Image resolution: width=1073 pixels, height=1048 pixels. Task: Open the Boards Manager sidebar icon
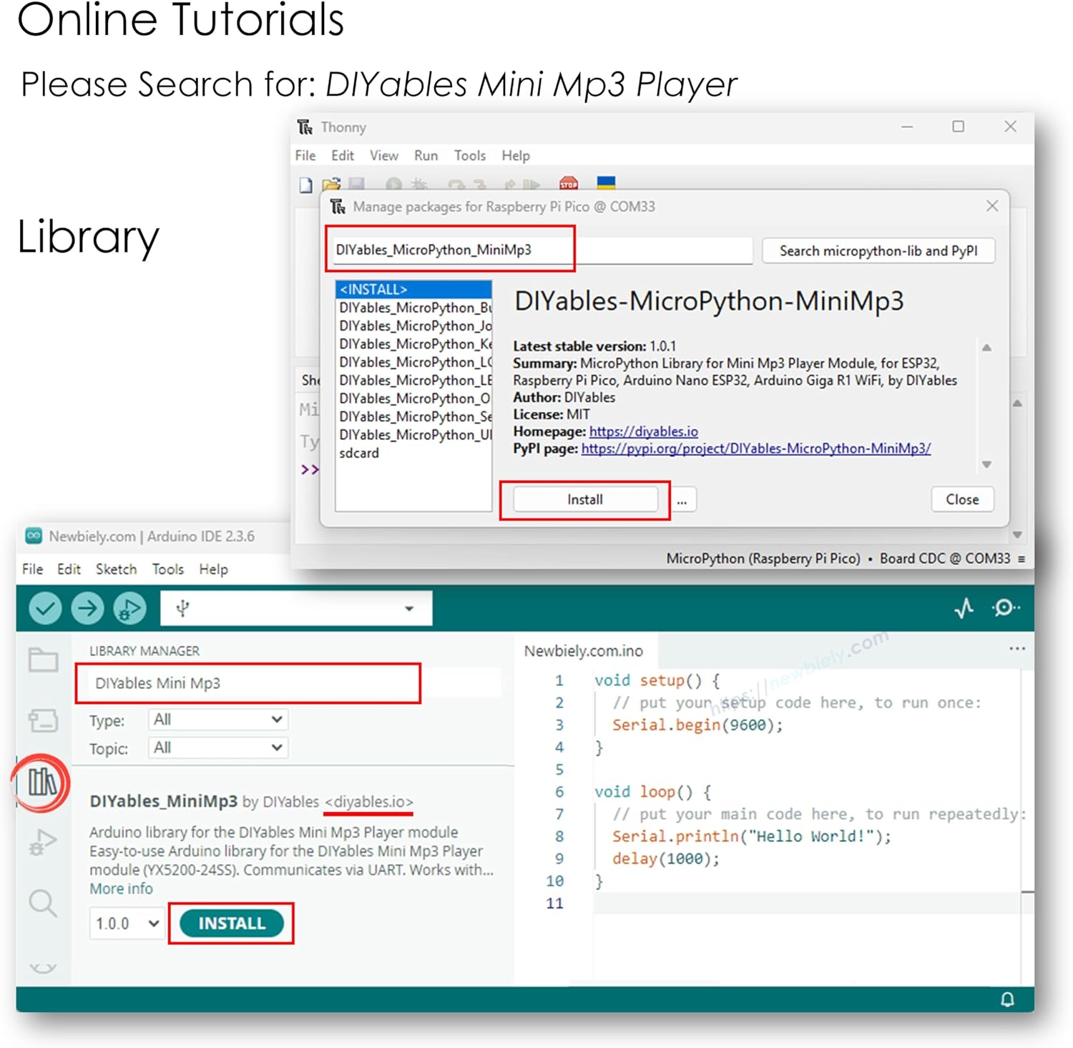(x=43, y=720)
